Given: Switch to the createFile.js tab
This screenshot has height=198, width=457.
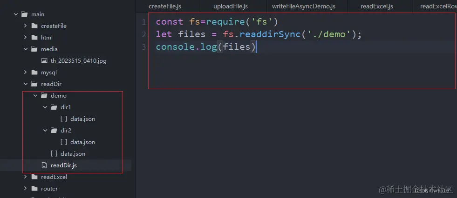Looking at the screenshot, I should pos(165,7).
